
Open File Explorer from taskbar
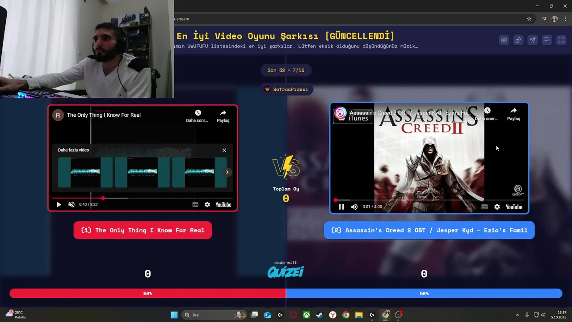[x=359, y=315]
